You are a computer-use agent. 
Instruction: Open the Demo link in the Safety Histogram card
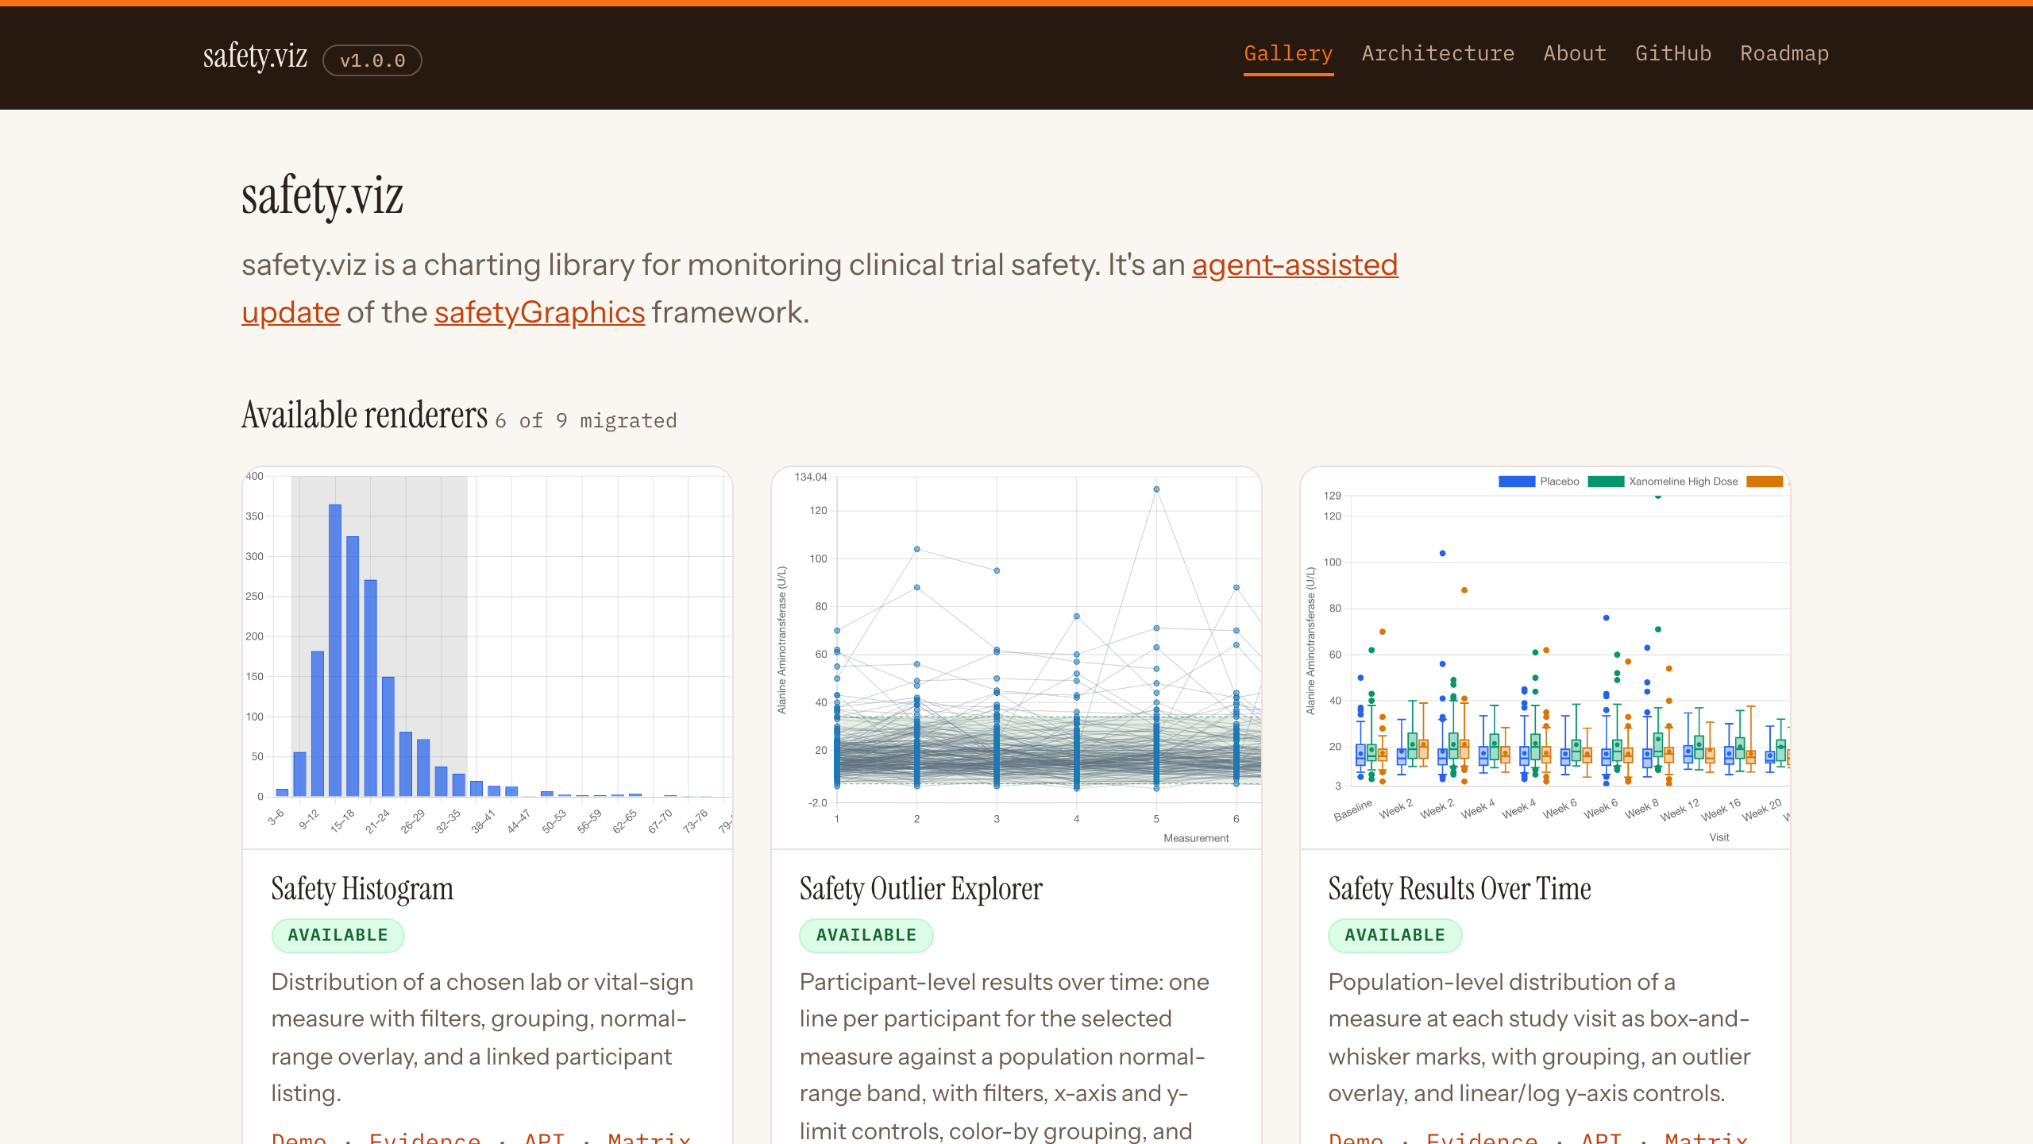point(299,1138)
